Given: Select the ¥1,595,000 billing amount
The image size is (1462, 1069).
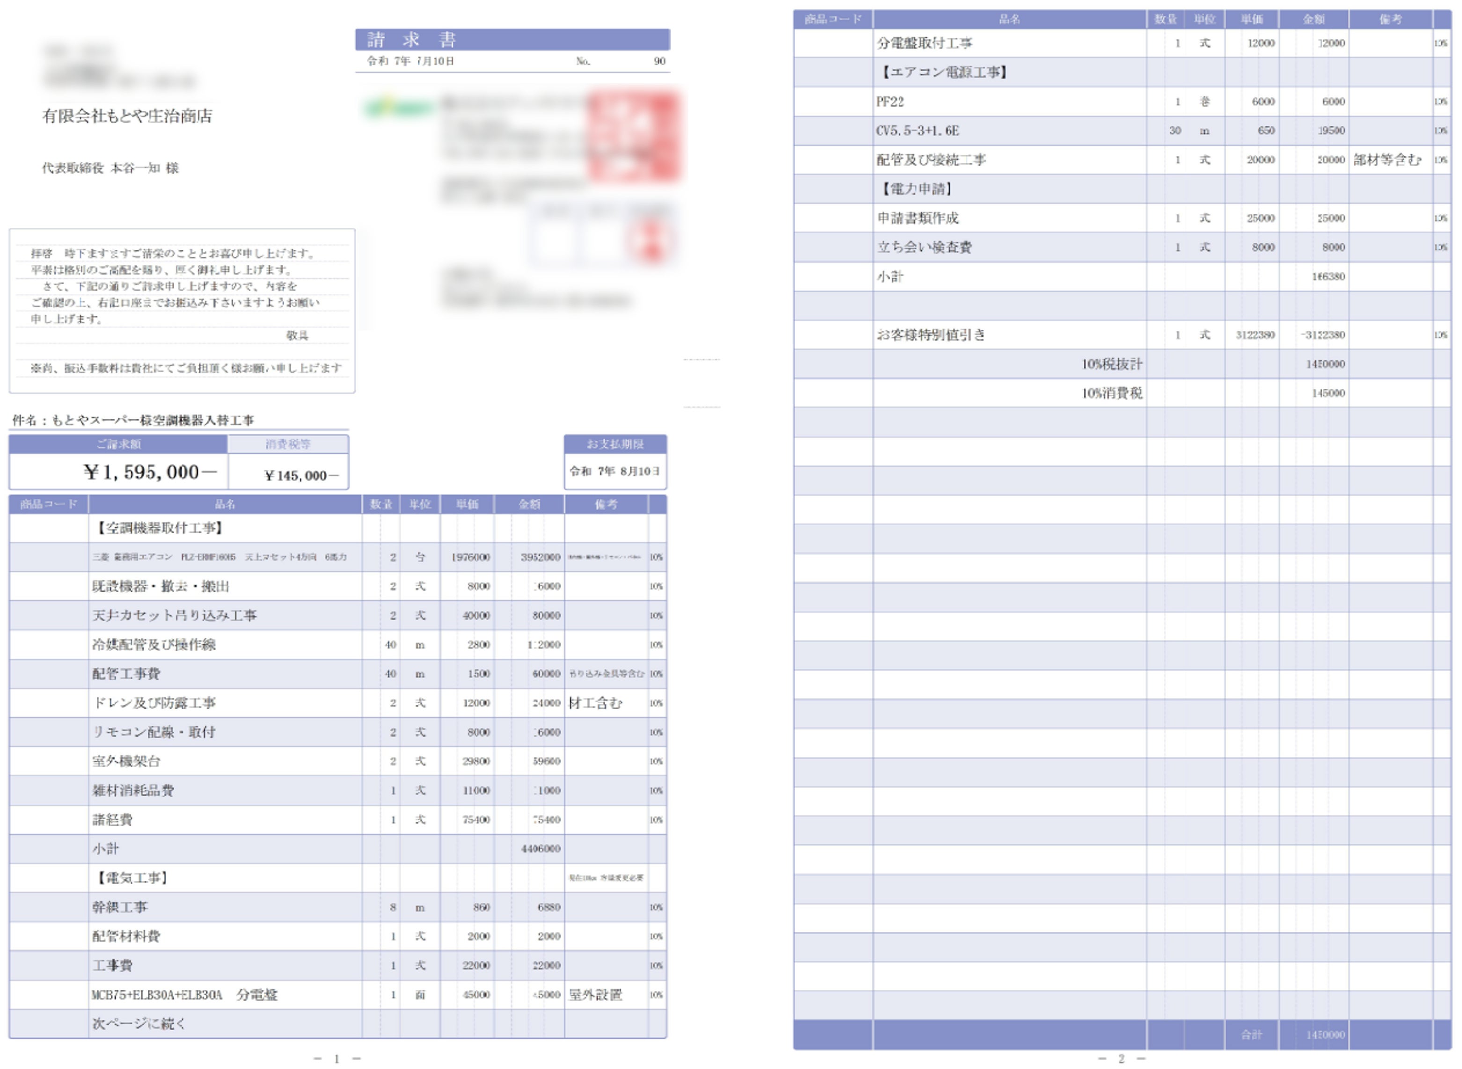Looking at the screenshot, I should [149, 472].
